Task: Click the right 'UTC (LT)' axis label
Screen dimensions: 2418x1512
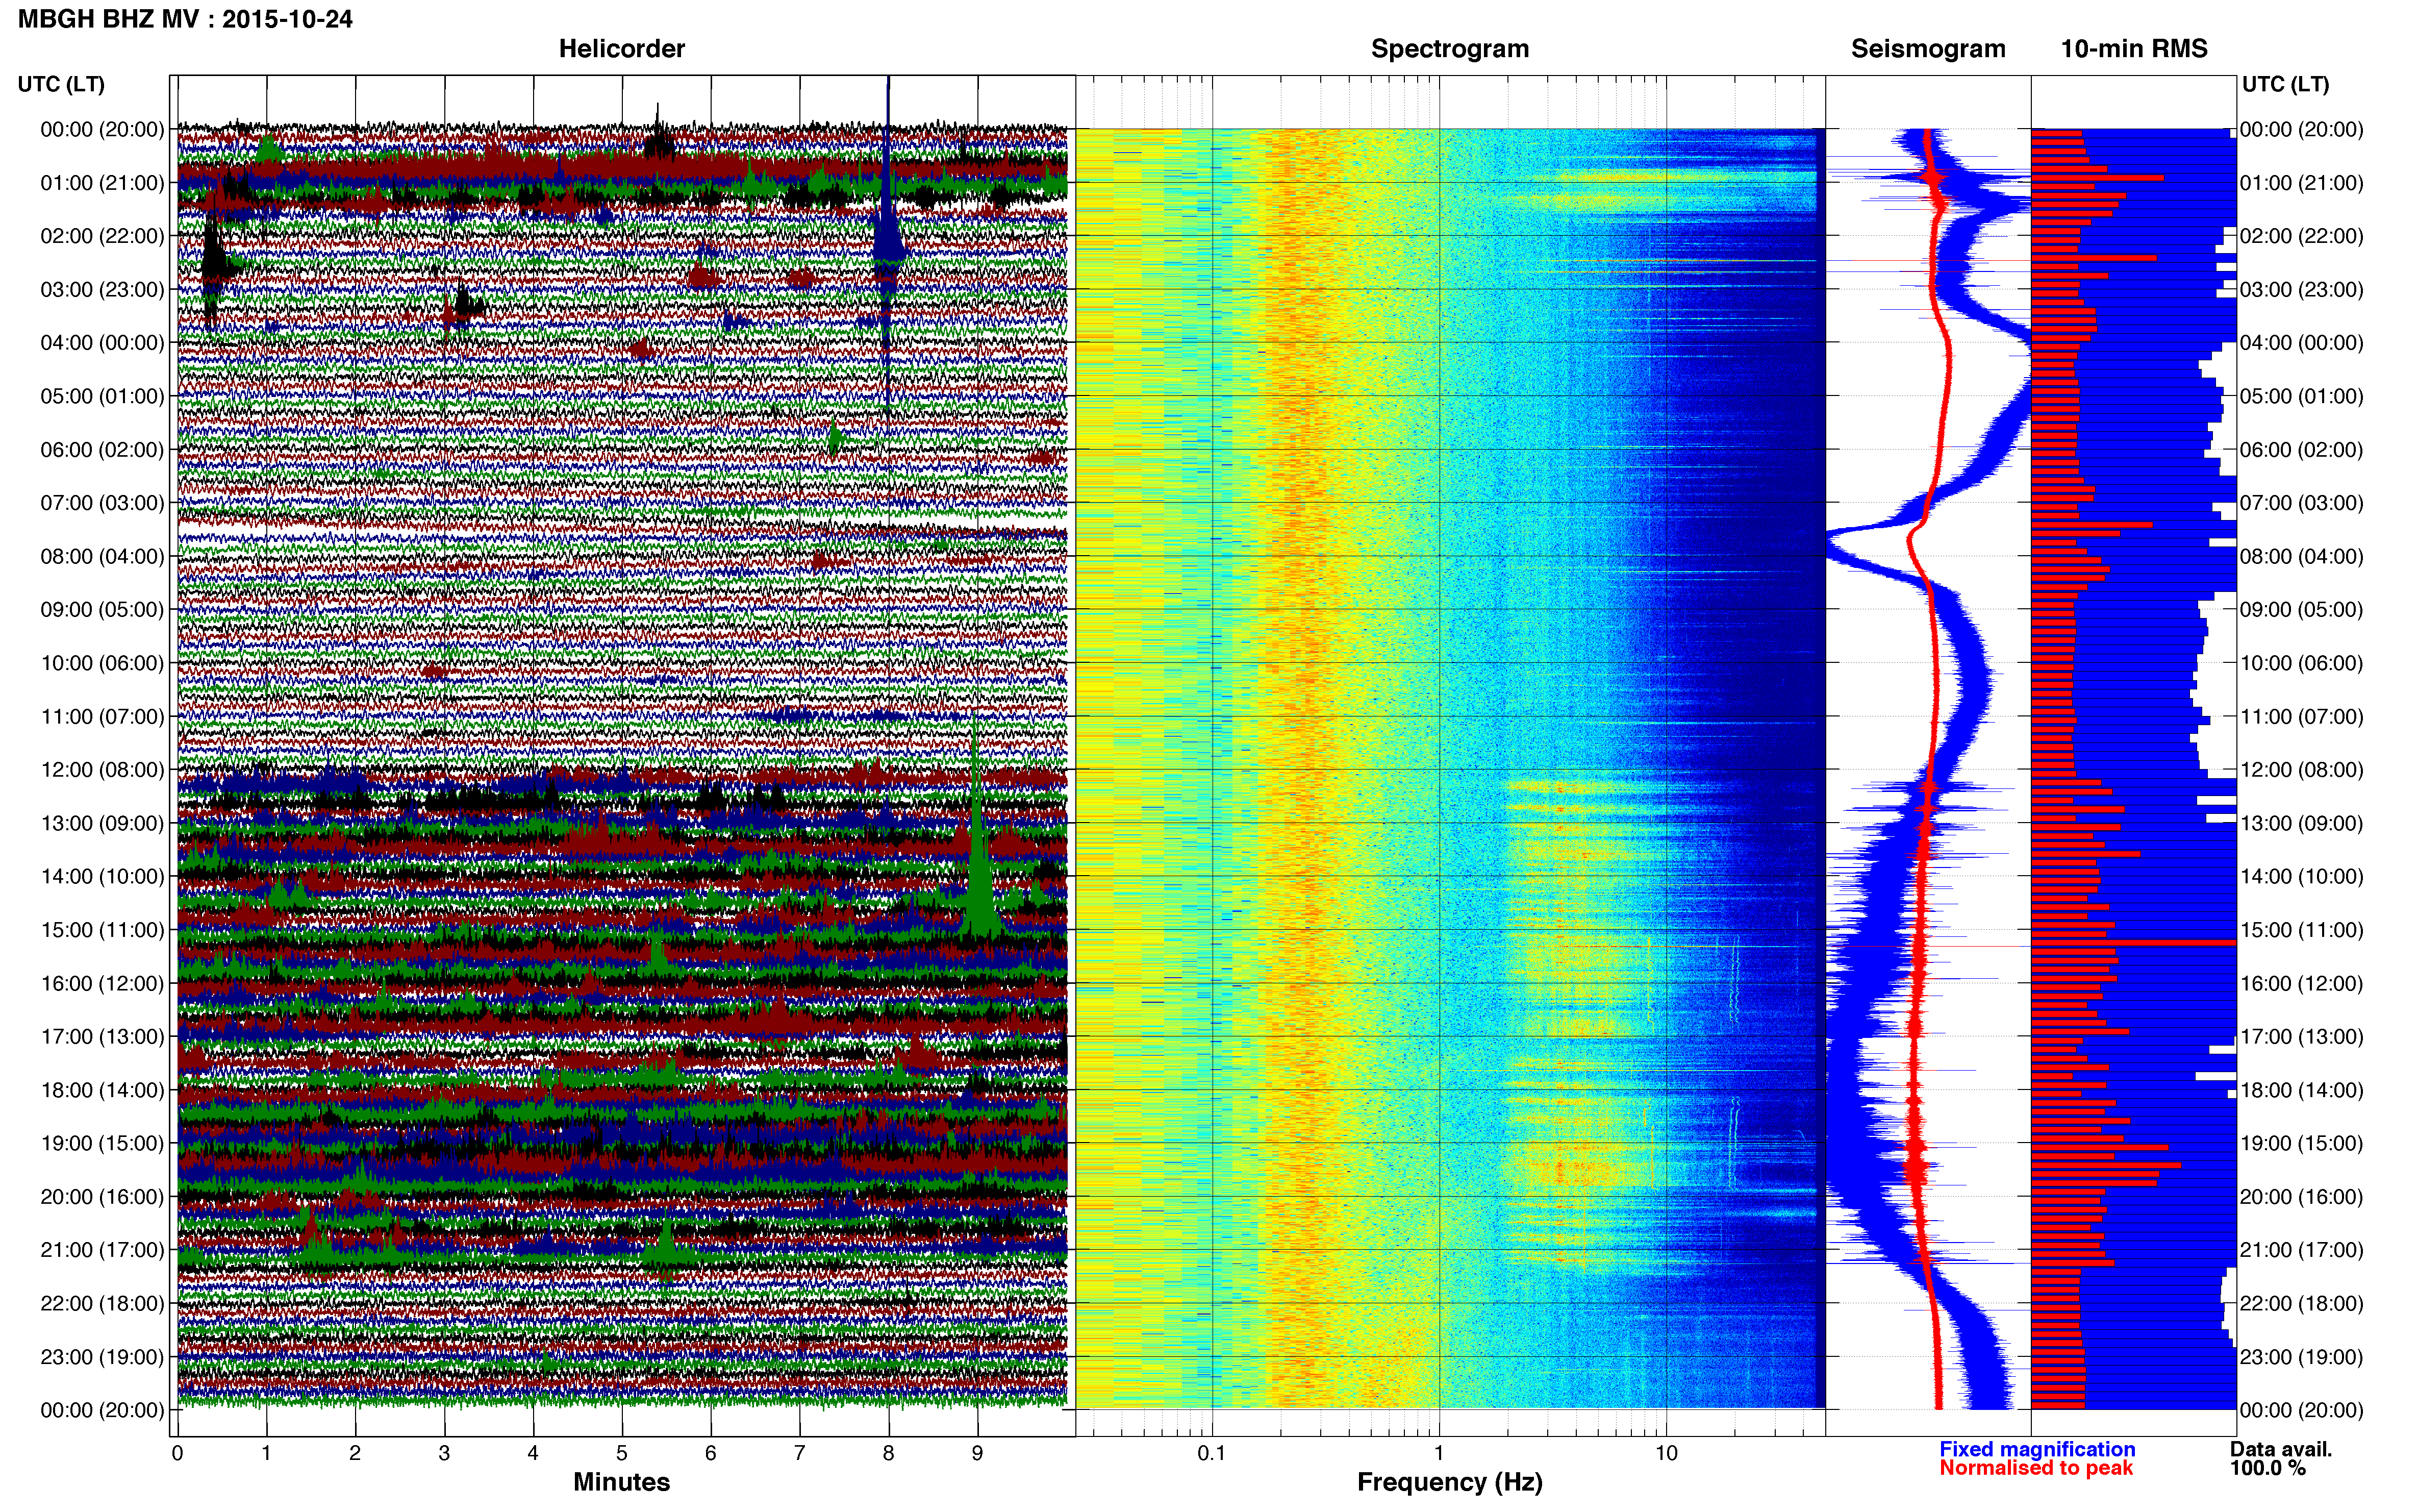Action: coord(2285,84)
